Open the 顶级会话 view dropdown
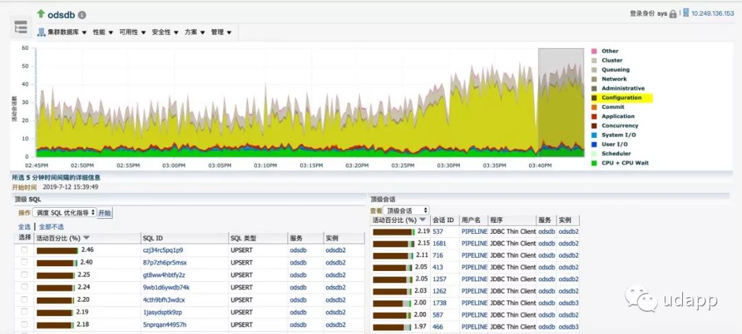 (x=407, y=211)
